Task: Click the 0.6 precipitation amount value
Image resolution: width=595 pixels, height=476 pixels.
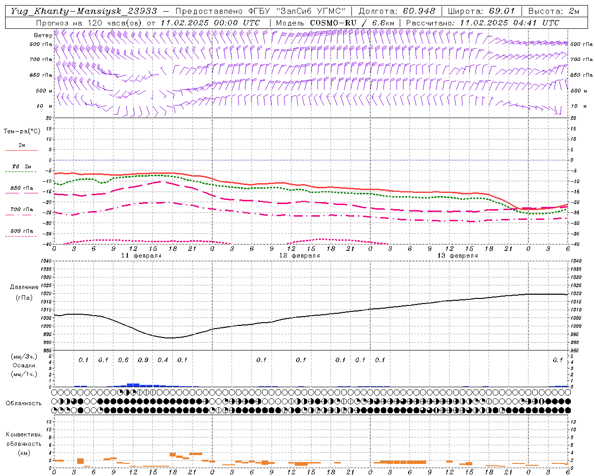Action: click(123, 360)
